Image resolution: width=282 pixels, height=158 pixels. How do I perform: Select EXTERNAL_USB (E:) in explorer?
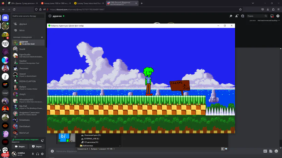90,139
